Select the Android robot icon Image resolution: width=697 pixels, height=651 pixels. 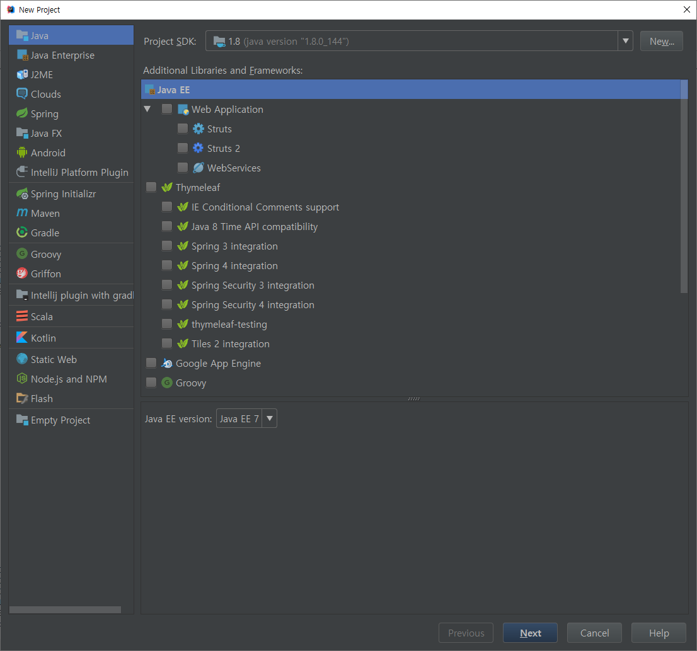point(22,153)
